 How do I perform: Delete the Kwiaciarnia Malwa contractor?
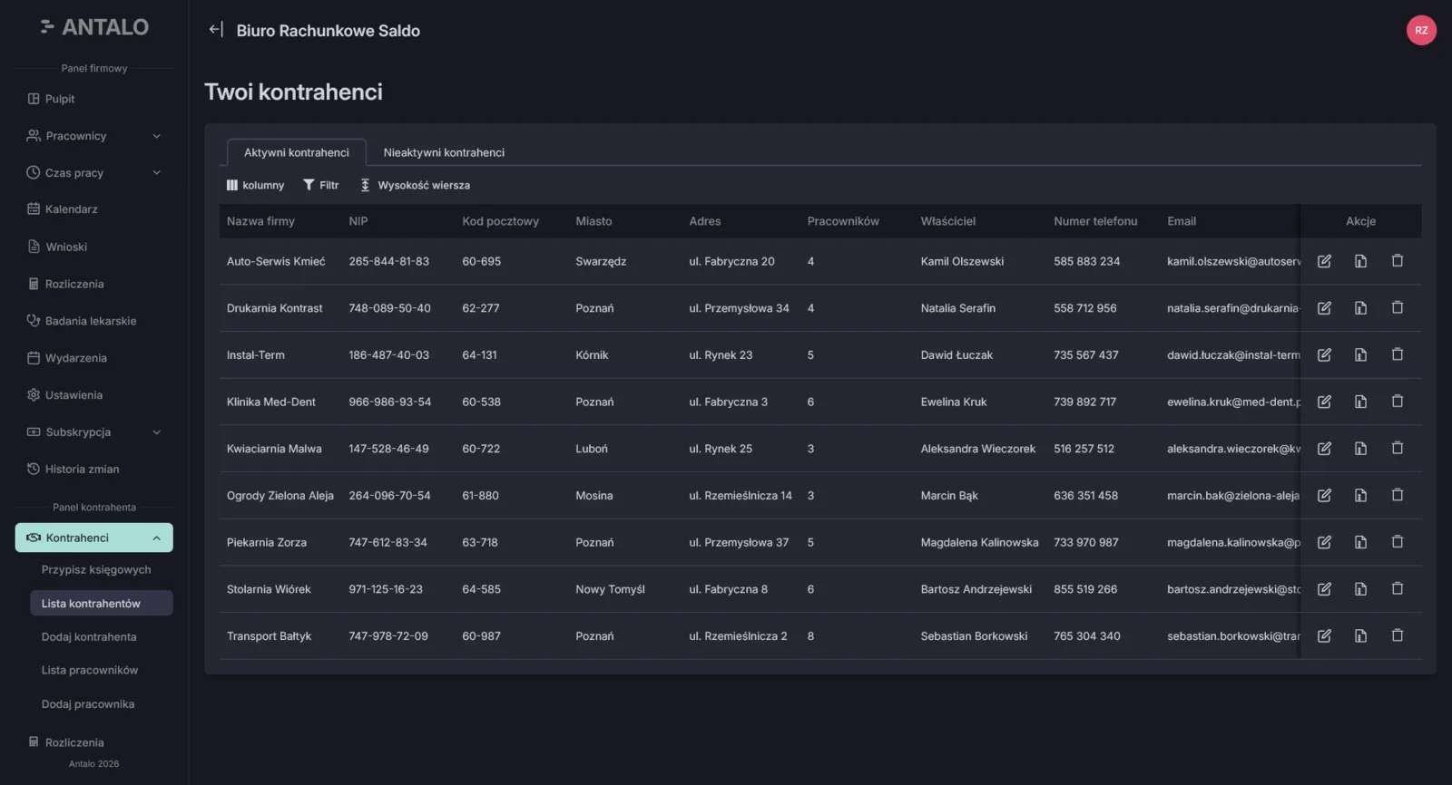pyautogui.click(x=1398, y=449)
